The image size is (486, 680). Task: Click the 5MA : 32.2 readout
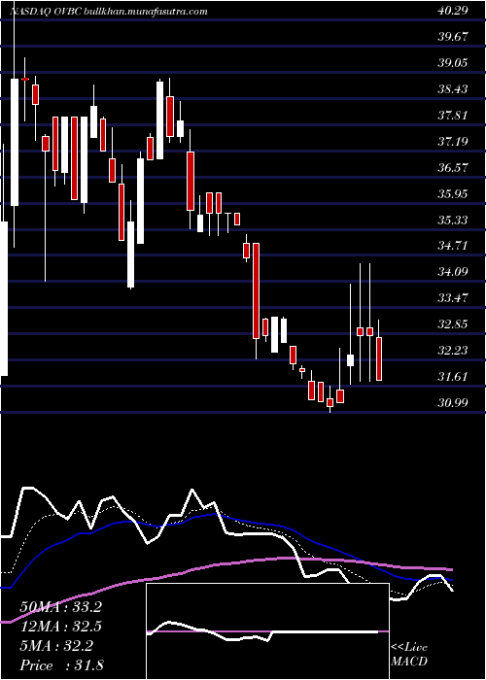coord(56,646)
